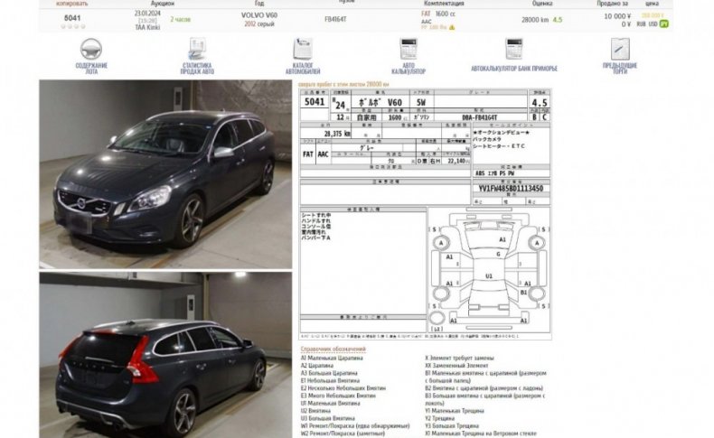This screenshot has width=714, height=438.
Task: Click the Y3 Большая Трещина legend entry
Action: point(452,425)
